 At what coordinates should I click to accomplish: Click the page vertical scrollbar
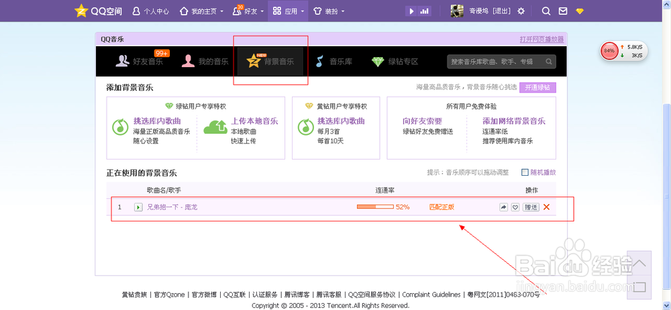(x=667, y=196)
